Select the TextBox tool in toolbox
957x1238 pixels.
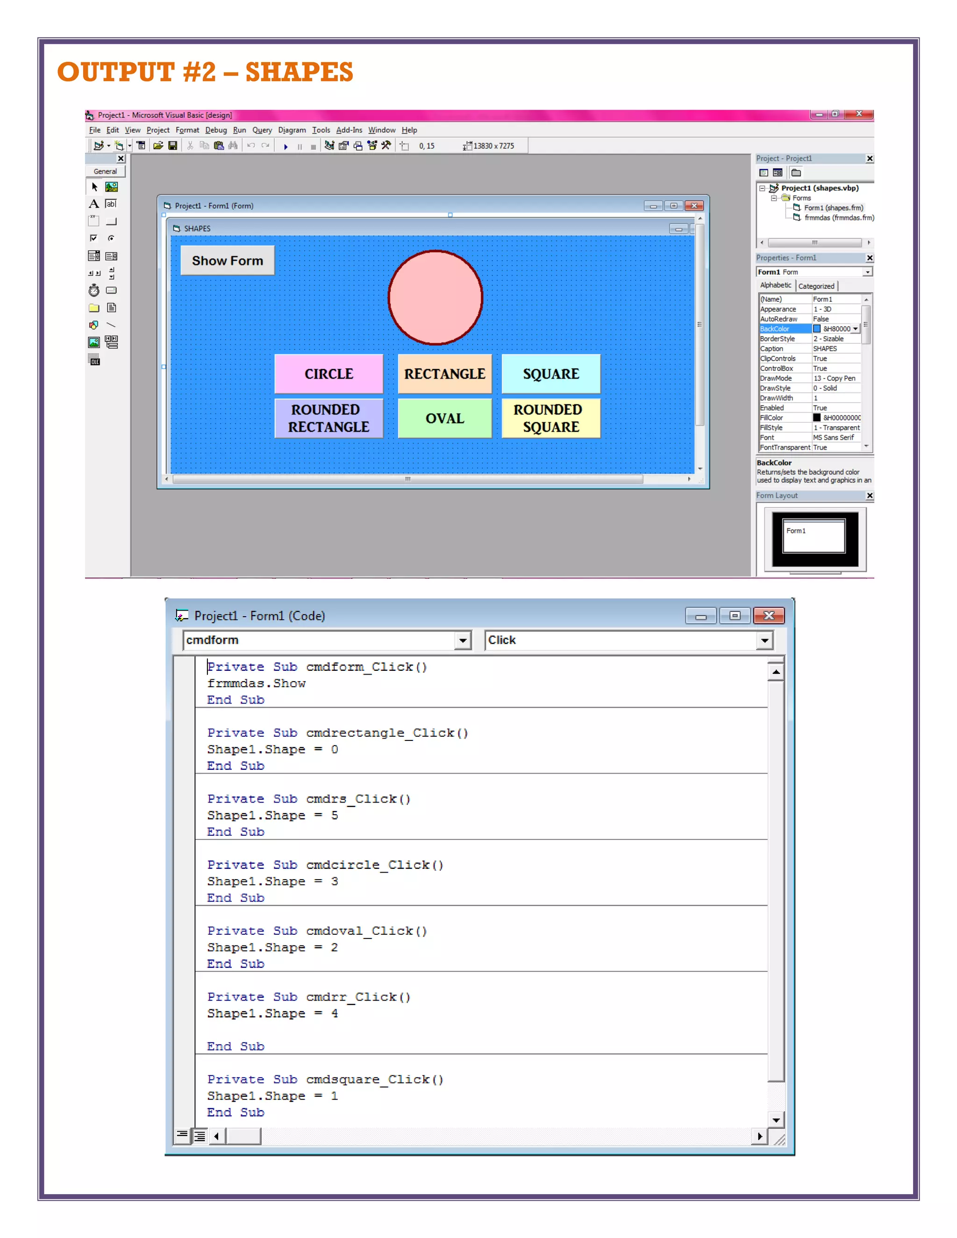(112, 204)
